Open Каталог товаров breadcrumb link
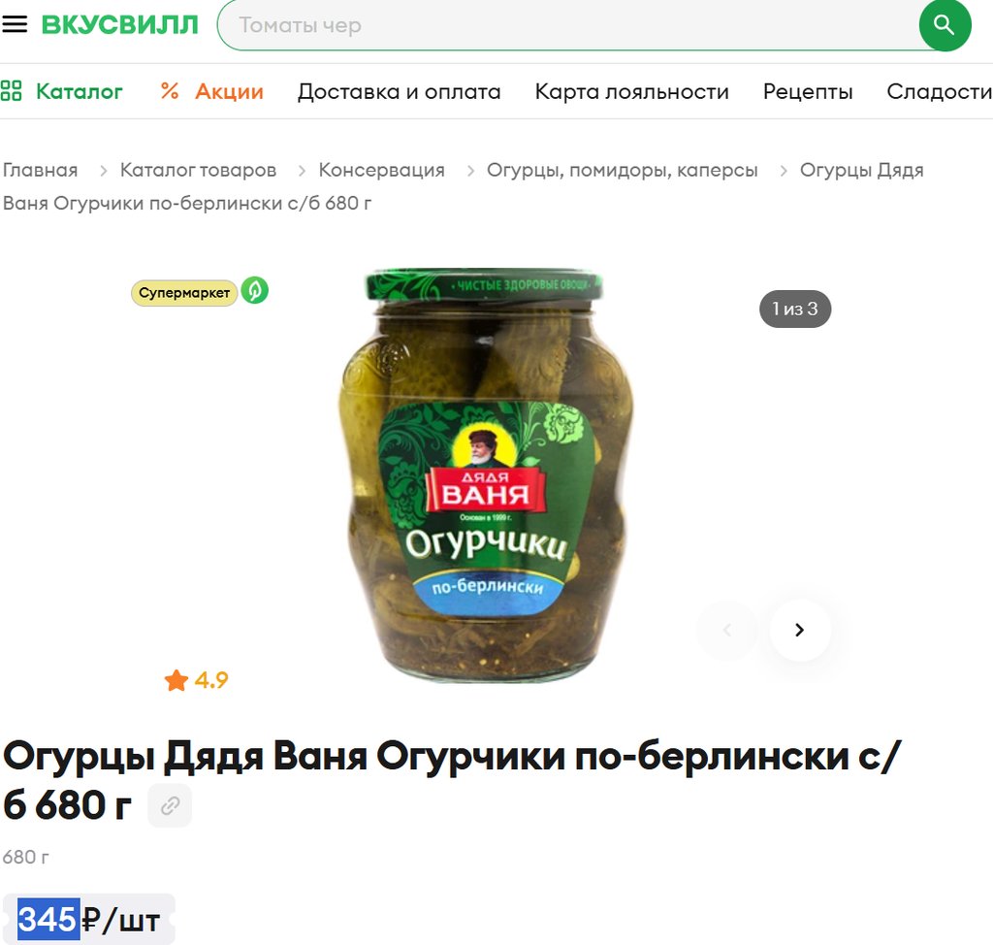This screenshot has height=945, width=993. pyautogui.click(x=198, y=170)
